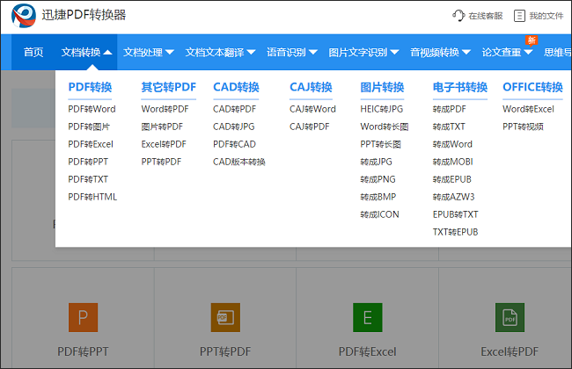Open the HEIC转JPG link

coord(381,109)
